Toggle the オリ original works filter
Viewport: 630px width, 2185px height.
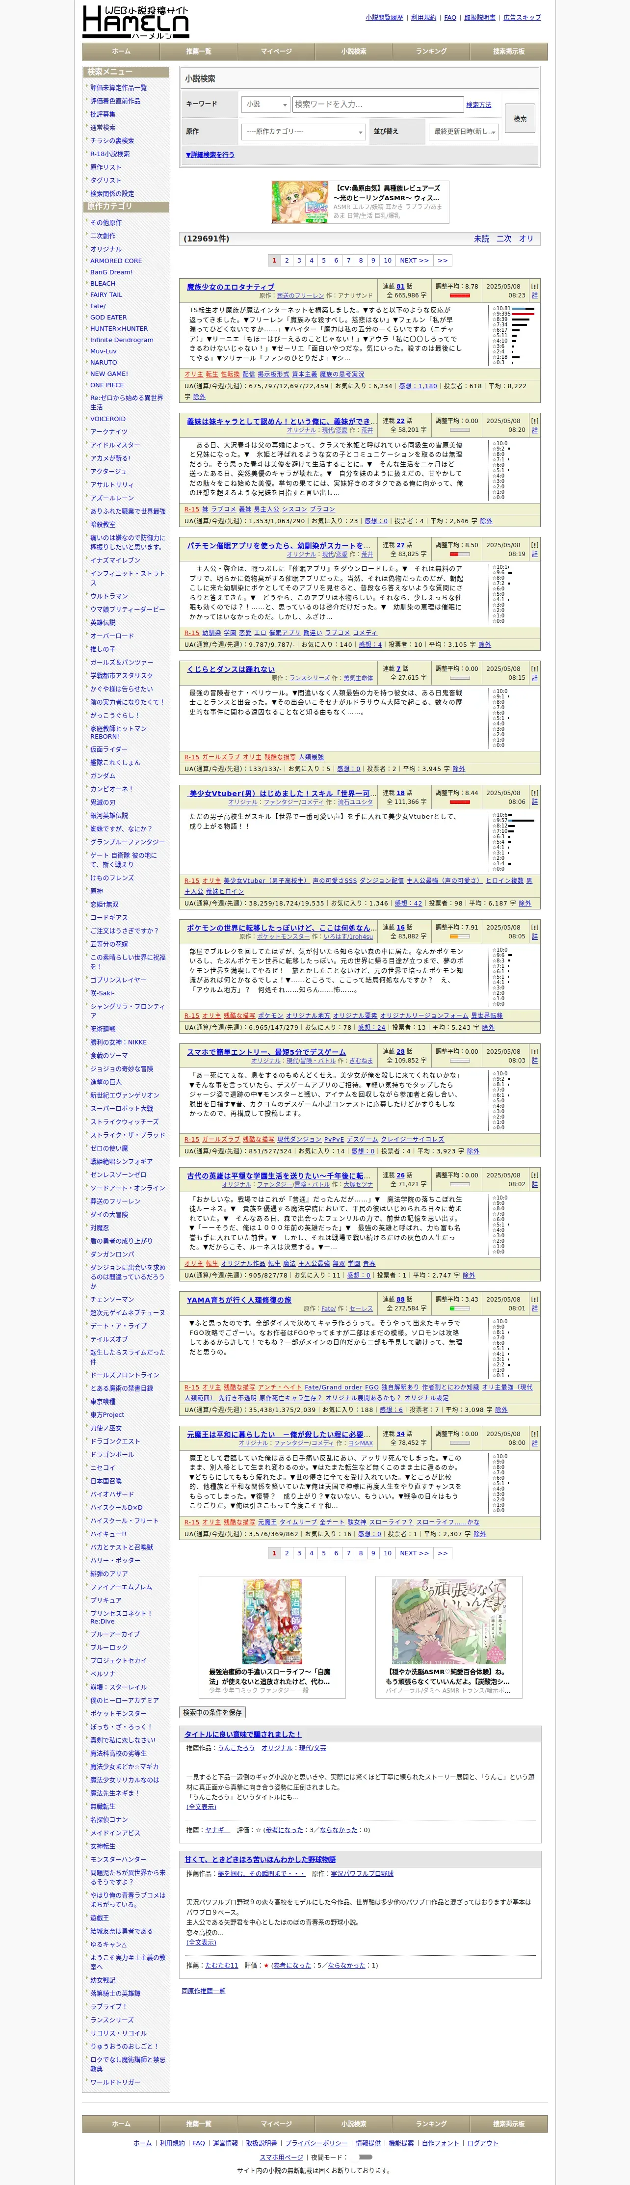coord(526,239)
